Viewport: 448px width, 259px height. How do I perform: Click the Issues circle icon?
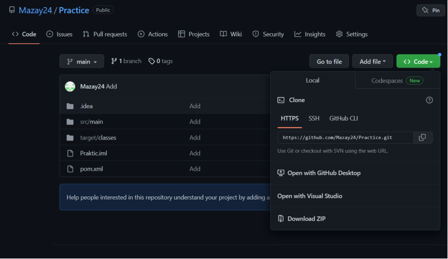point(49,34)
